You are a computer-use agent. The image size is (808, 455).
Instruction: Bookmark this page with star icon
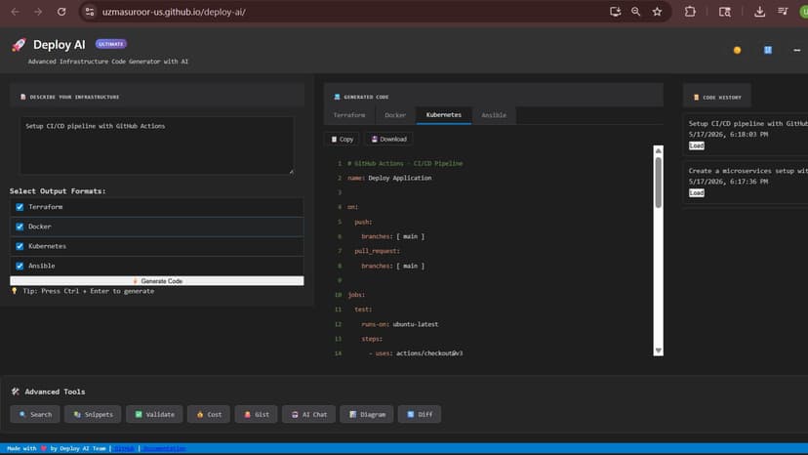(x=657, y=12)
